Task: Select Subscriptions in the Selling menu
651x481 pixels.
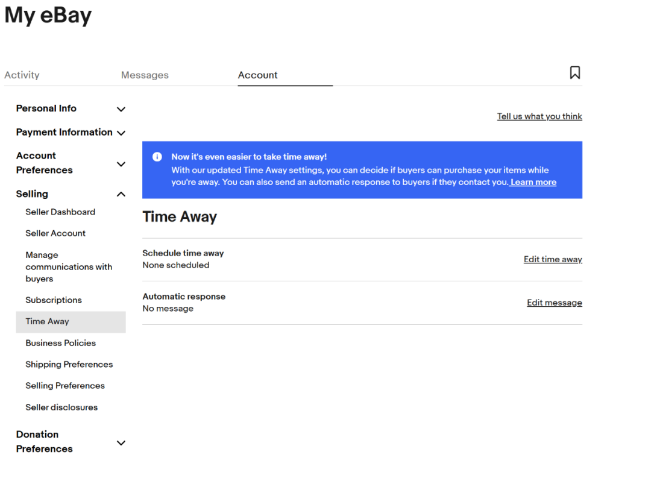Action: coord(54,300)
